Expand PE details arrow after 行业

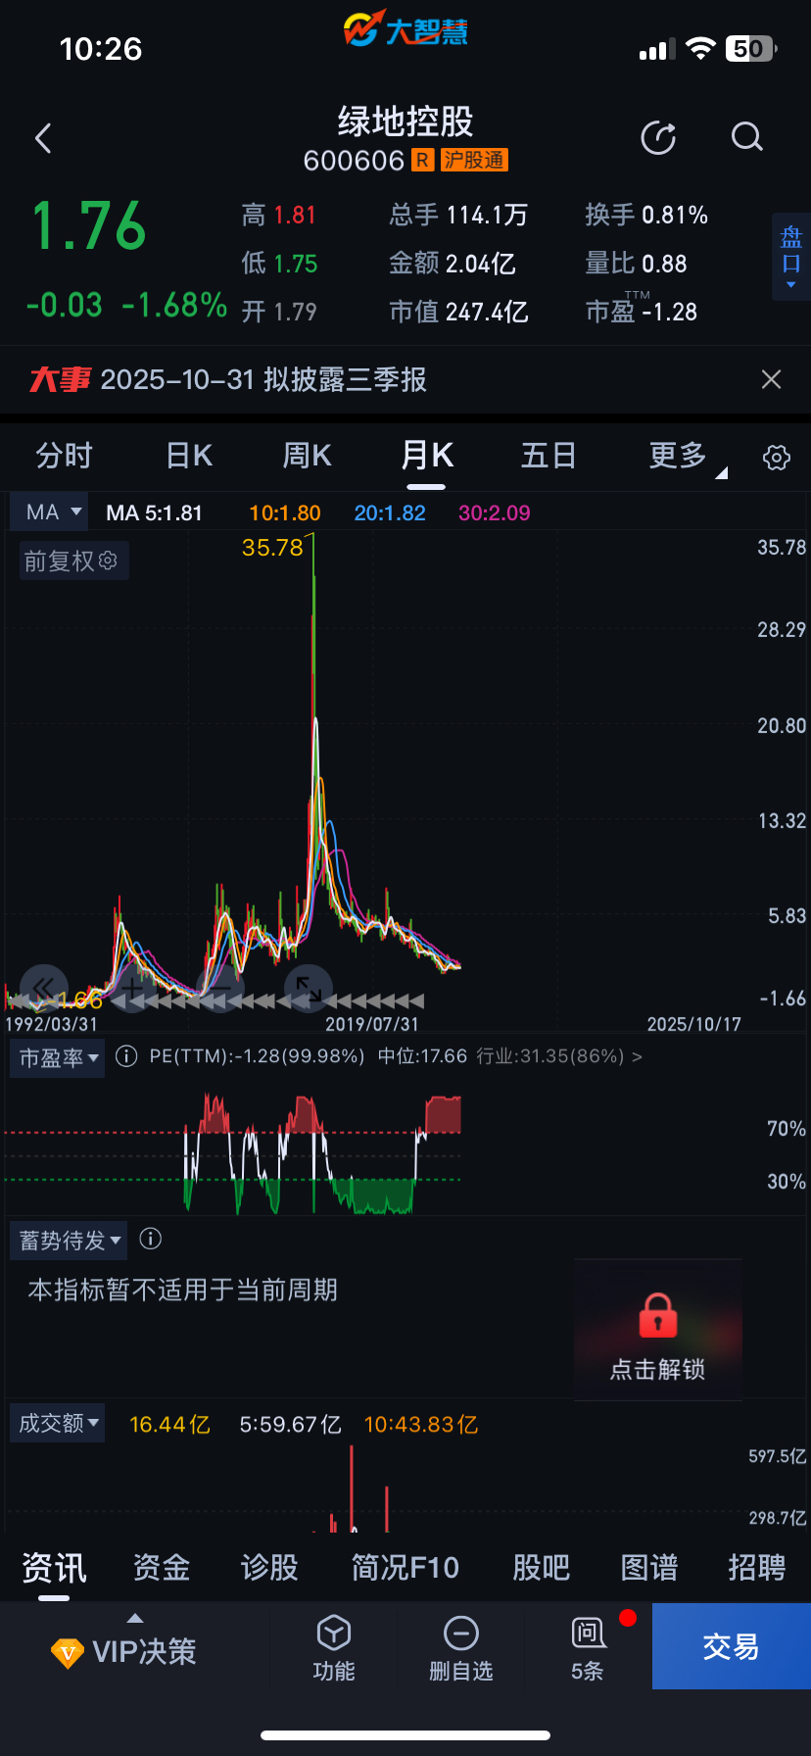[638, 1056]
